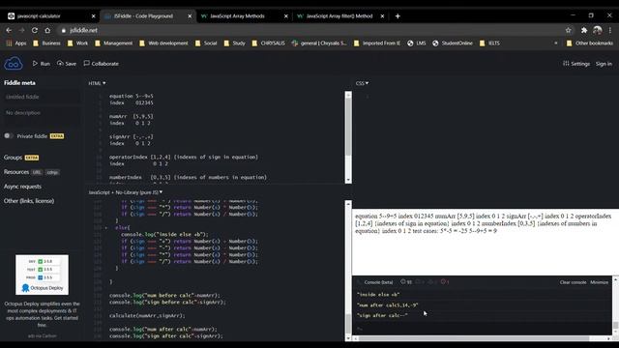Click the Octopus Deploy ad image
This screenshot has width=619, height=348.
point(42,275)
